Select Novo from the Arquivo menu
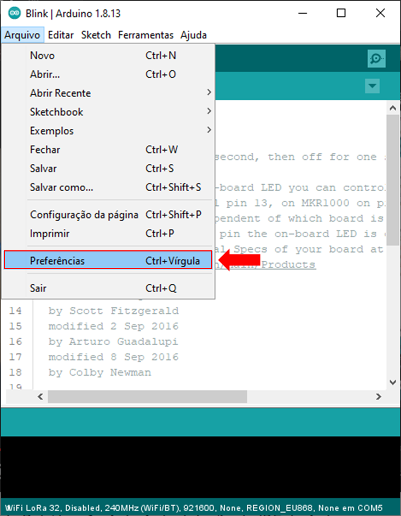 tap(108, 55)
